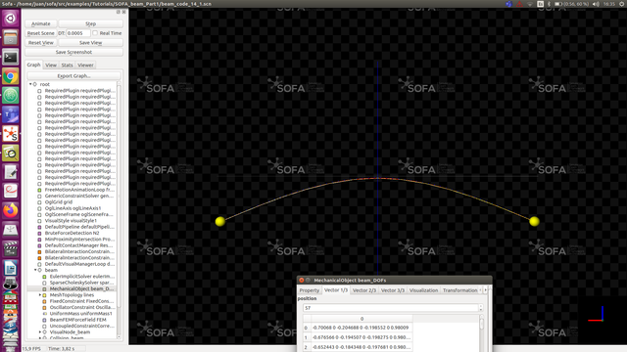Click the scene graph vertical scrollbar
Image resolution: width=627 pixels, height=352 pixels.
pos(119,211)
